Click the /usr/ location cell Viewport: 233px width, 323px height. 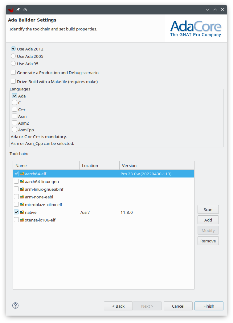(85, 212)
